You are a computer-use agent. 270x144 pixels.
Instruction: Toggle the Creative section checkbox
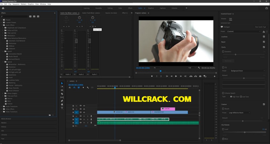[x=264, y=104]
